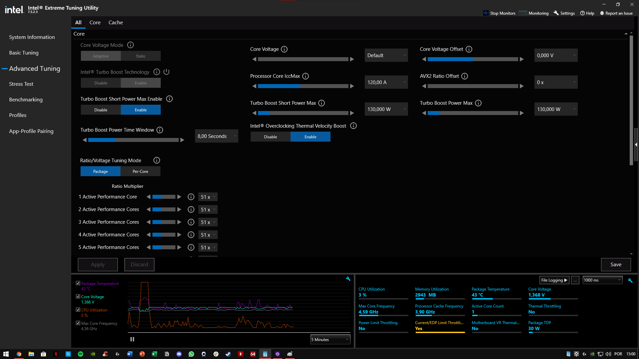Click the Stop Monitors icon
The width and height of the screenshot is (639, 359).
click(x=486, y=13)
